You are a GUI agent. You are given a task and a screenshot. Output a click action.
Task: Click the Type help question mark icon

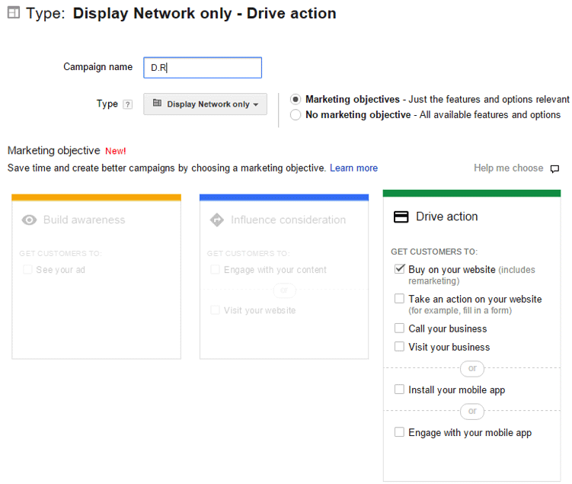127,104
